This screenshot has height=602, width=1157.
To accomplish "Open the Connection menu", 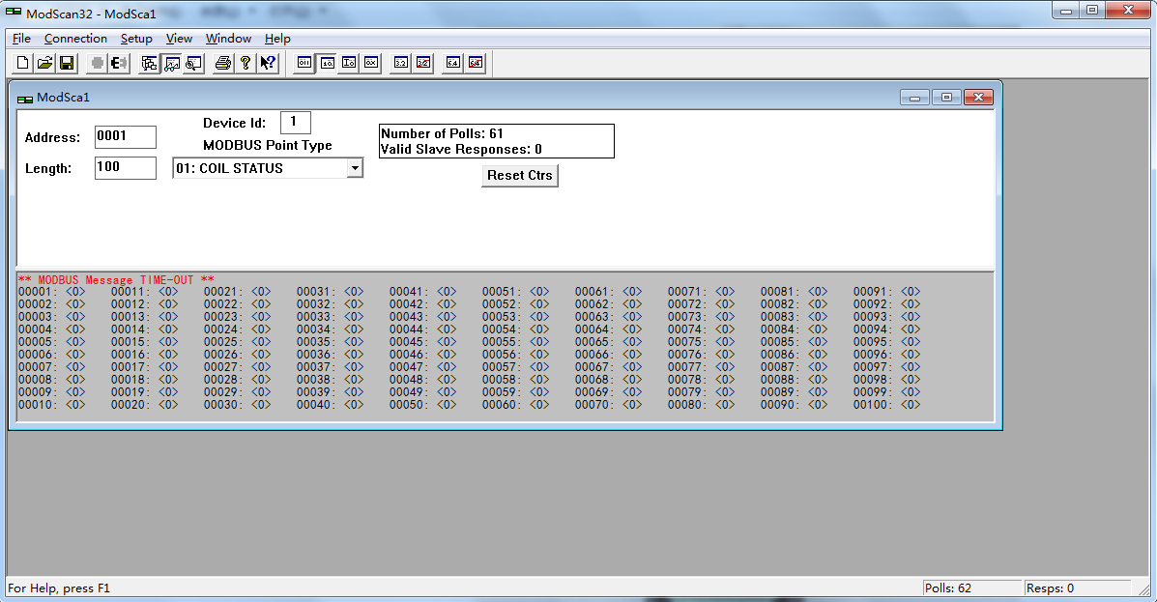I will pyautogui.click(x=75, y=39).
